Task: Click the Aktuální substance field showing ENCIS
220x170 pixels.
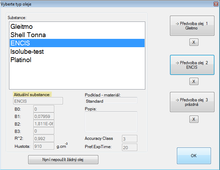Action: pos(38,101)
